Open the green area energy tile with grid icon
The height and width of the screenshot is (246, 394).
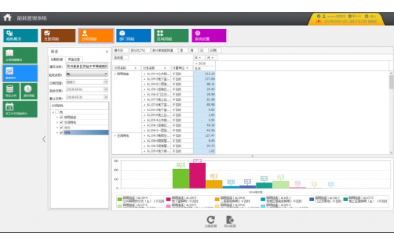point(171,35)
